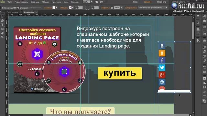Screen dimensions: 207x116
Task: Click the Mail.ru @ share icon
Action: tap(162, 82)
